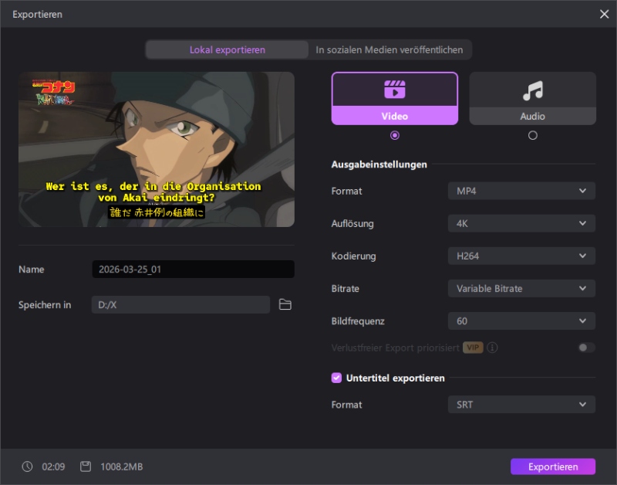Toggle Verlustfreier Export priorisiert switch

(586, 348)
